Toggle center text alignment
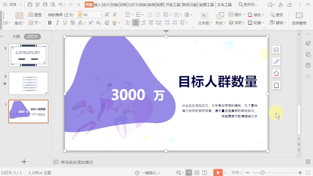Viewport: 313px width, 176px height. (135, 23)
